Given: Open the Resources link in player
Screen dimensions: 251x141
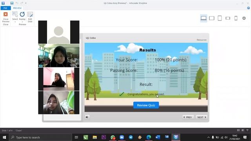Looking at the screenshot, I should (x=202, y=40).
